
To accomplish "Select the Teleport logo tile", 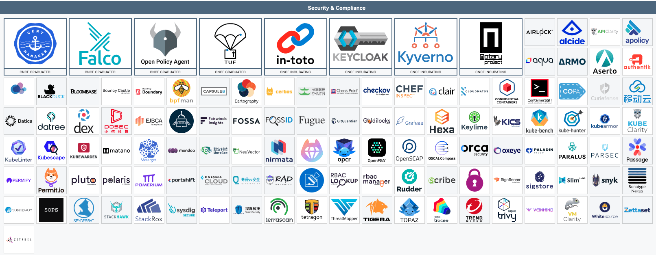I will (x=214, y=210).
